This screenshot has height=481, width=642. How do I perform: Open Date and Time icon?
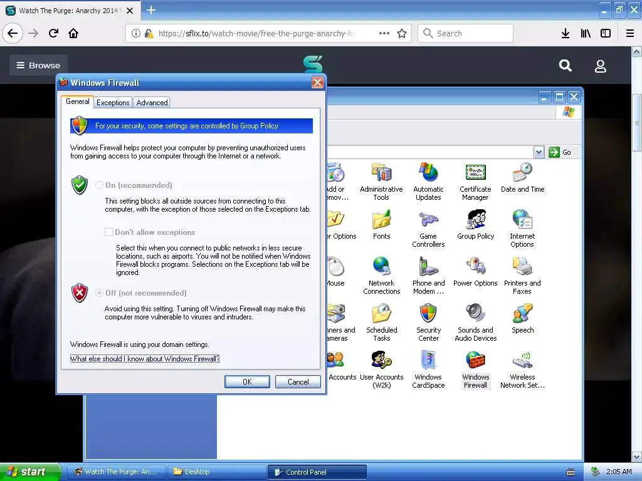(522, 178)
